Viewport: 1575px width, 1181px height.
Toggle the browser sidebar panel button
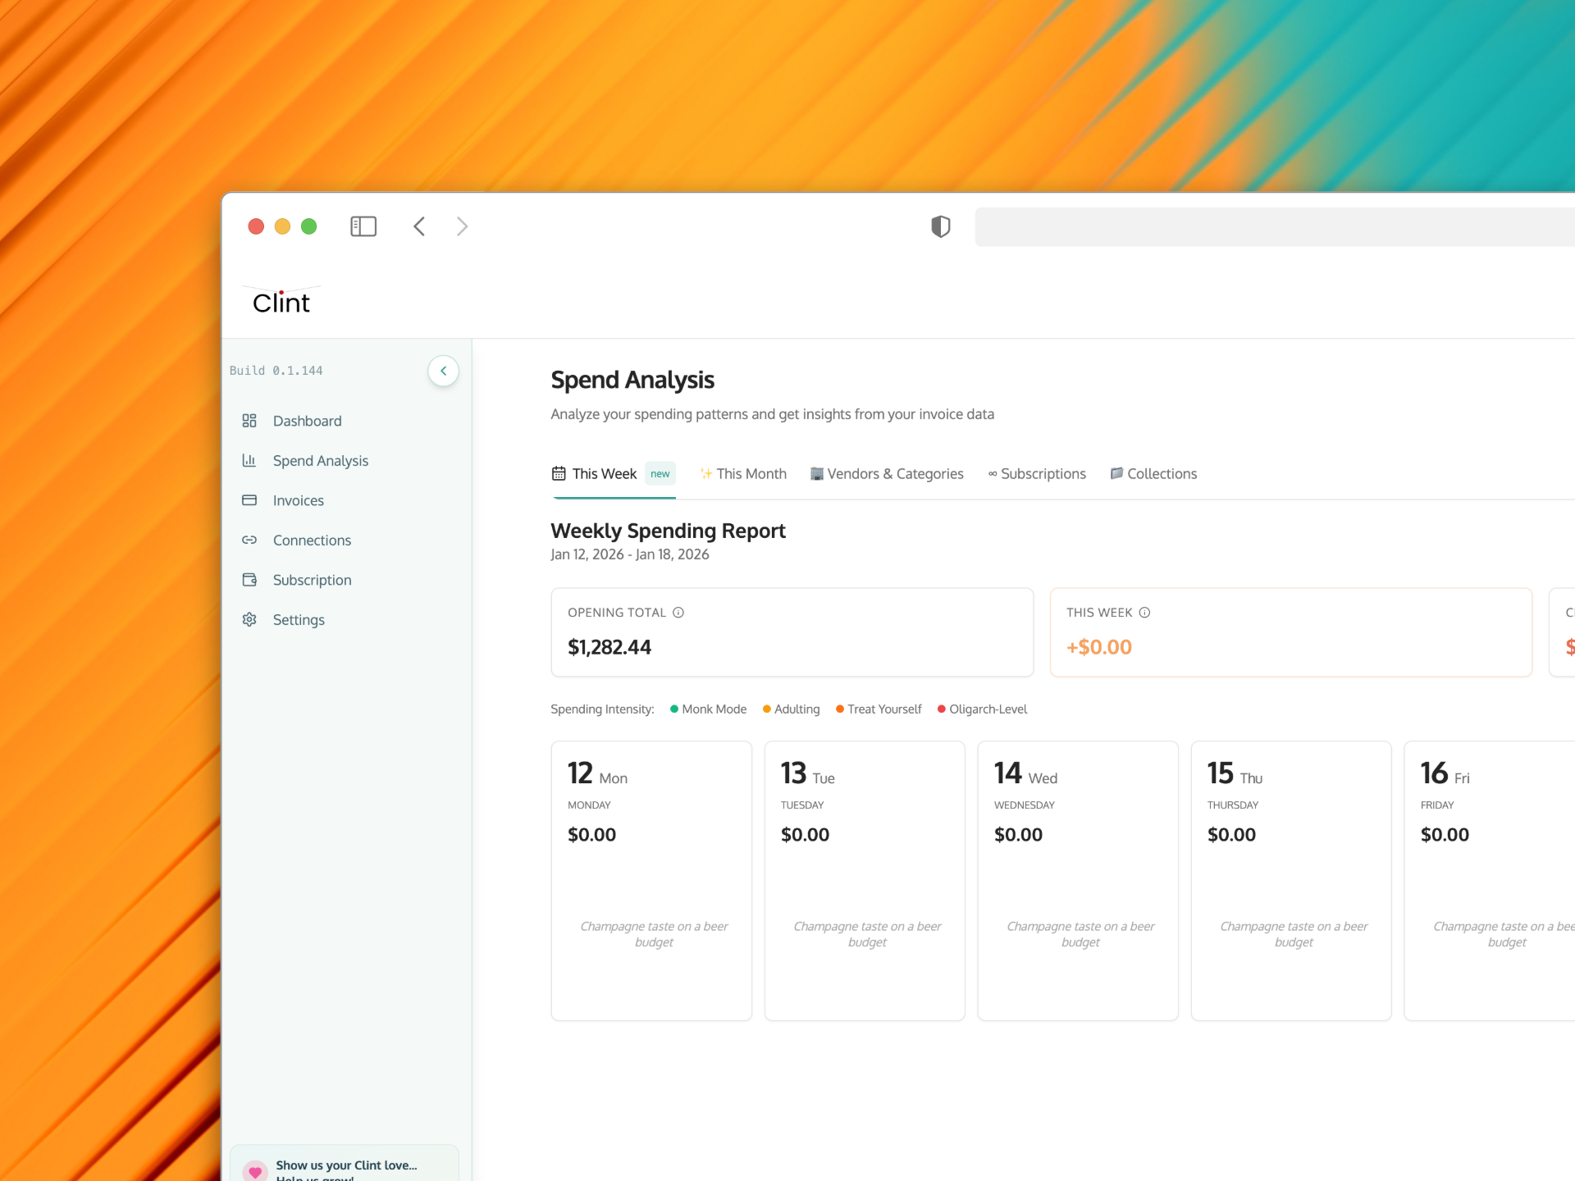[x=363, y=226]
